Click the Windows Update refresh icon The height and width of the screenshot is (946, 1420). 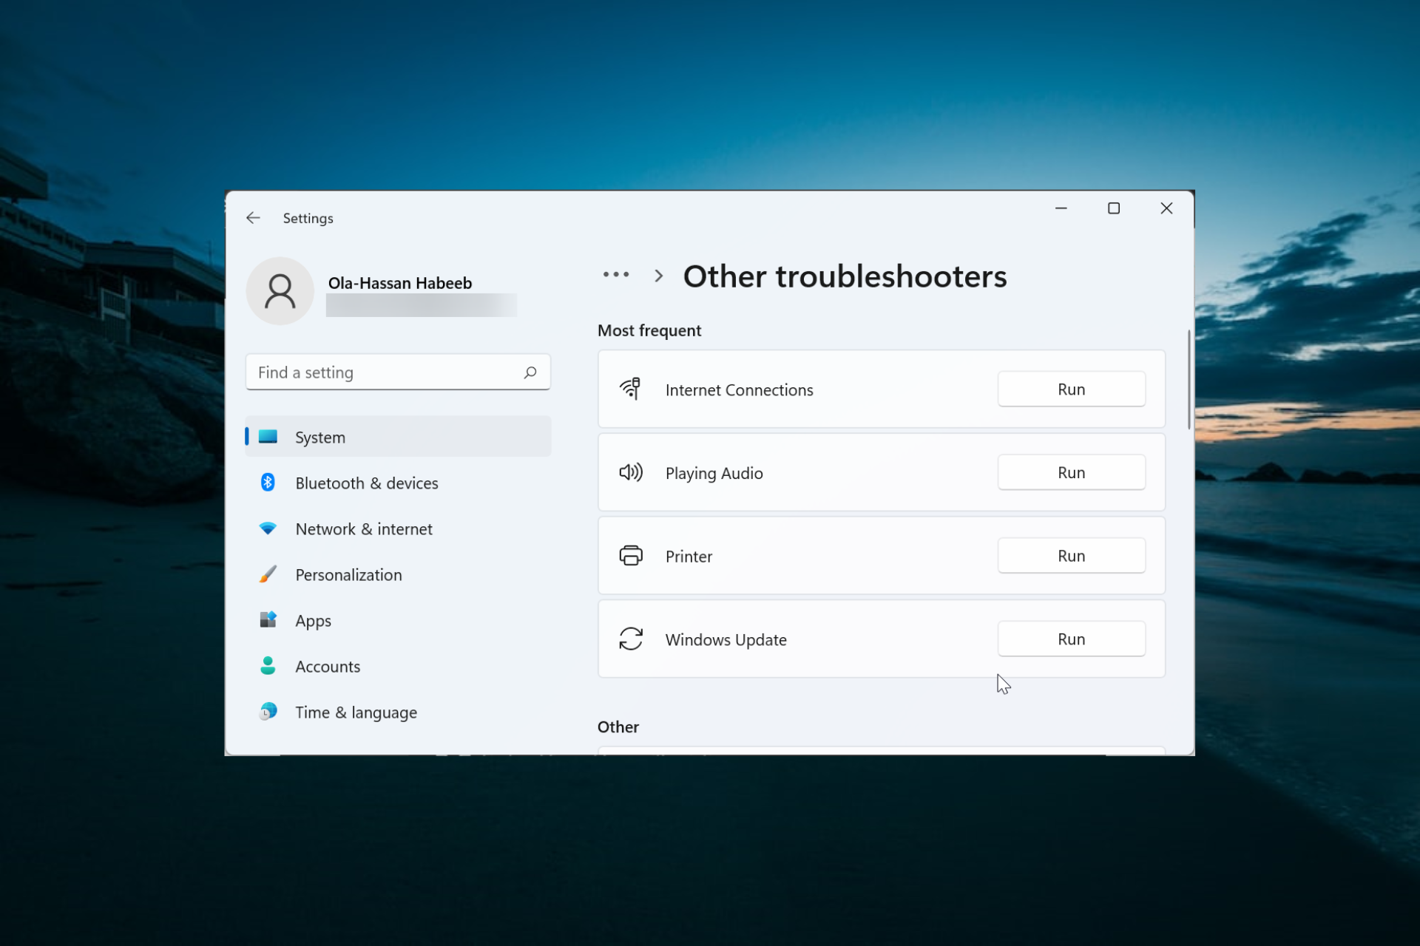(x=631, y=639)
